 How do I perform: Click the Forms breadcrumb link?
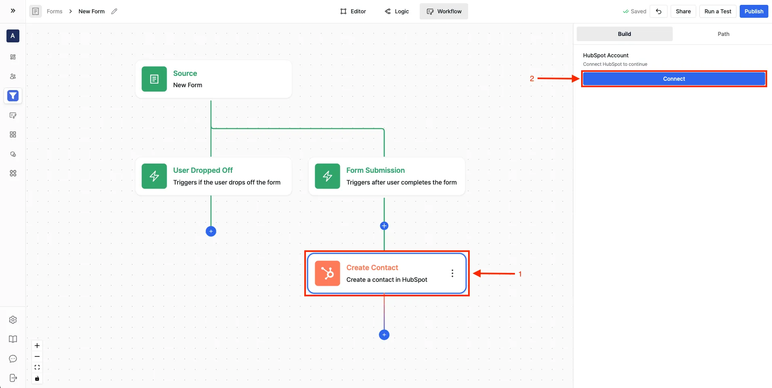[54, 11]
